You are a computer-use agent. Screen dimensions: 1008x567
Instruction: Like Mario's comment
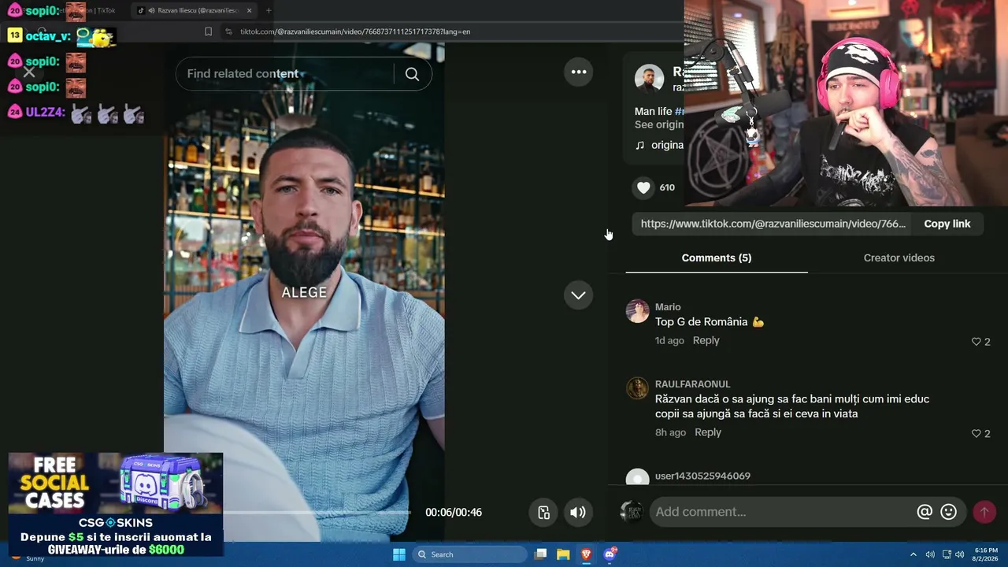(976, 342)
